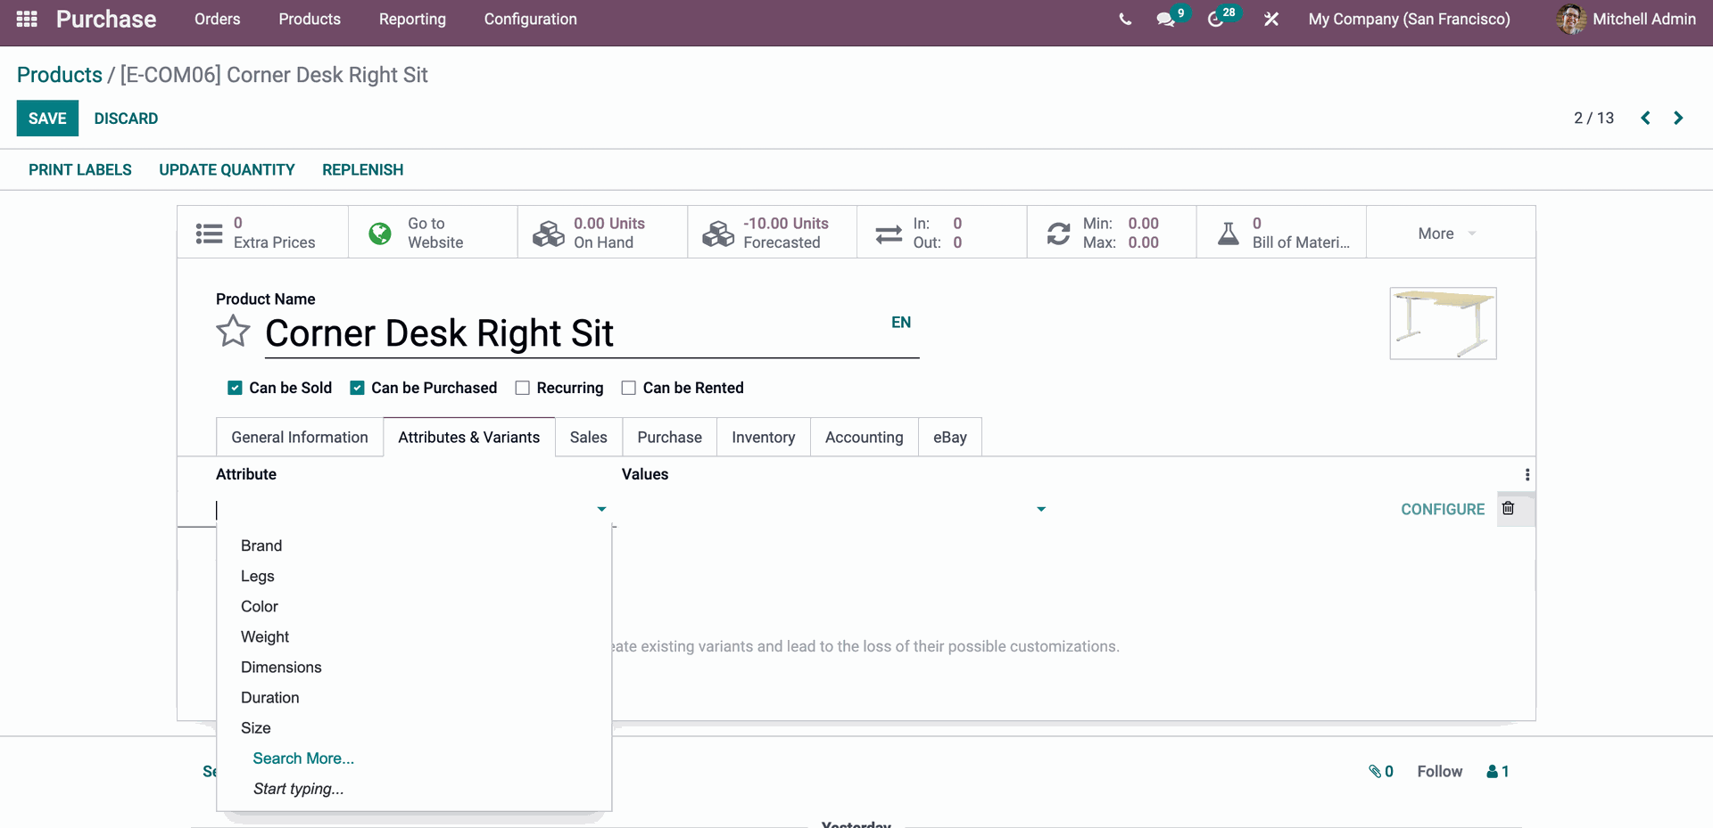Switch to Purchase tab

tap(670, 437)
